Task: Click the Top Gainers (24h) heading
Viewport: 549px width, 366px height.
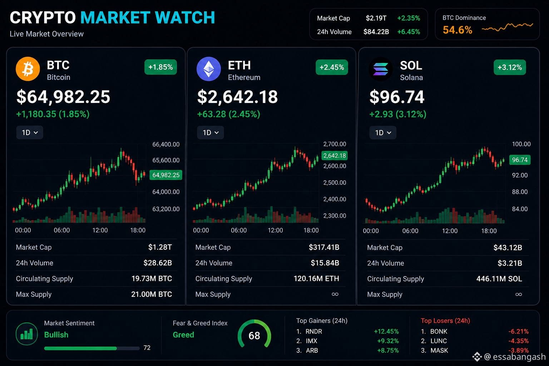Action: pyautogui.click(x=322, y=321)
